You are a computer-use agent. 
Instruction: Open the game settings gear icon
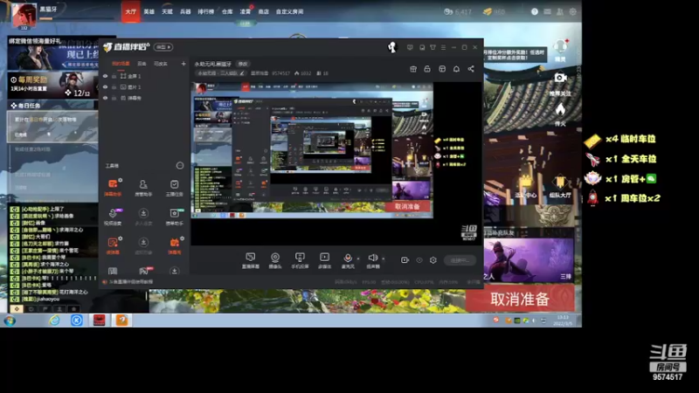coord(573,11)
